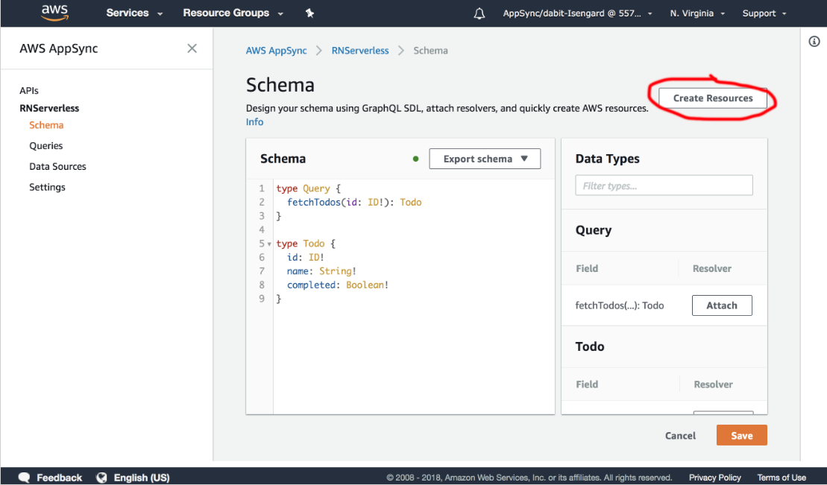Click the globe language icon
Viewport: 827px width, 485px height.
(x=101, y=478)
